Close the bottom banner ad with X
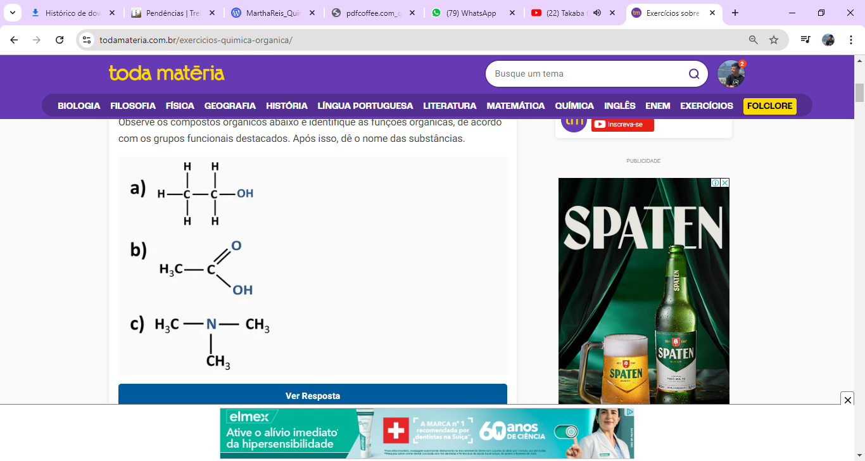The width and height of the screenshot is (865, 461). (847, 400)
